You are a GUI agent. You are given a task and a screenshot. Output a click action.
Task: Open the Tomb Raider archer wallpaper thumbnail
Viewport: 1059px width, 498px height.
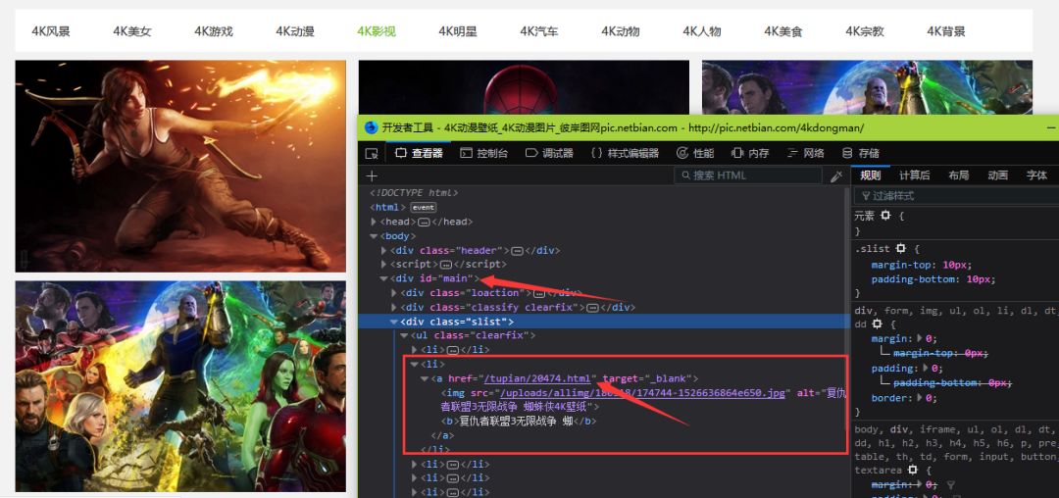click(180, 166)
